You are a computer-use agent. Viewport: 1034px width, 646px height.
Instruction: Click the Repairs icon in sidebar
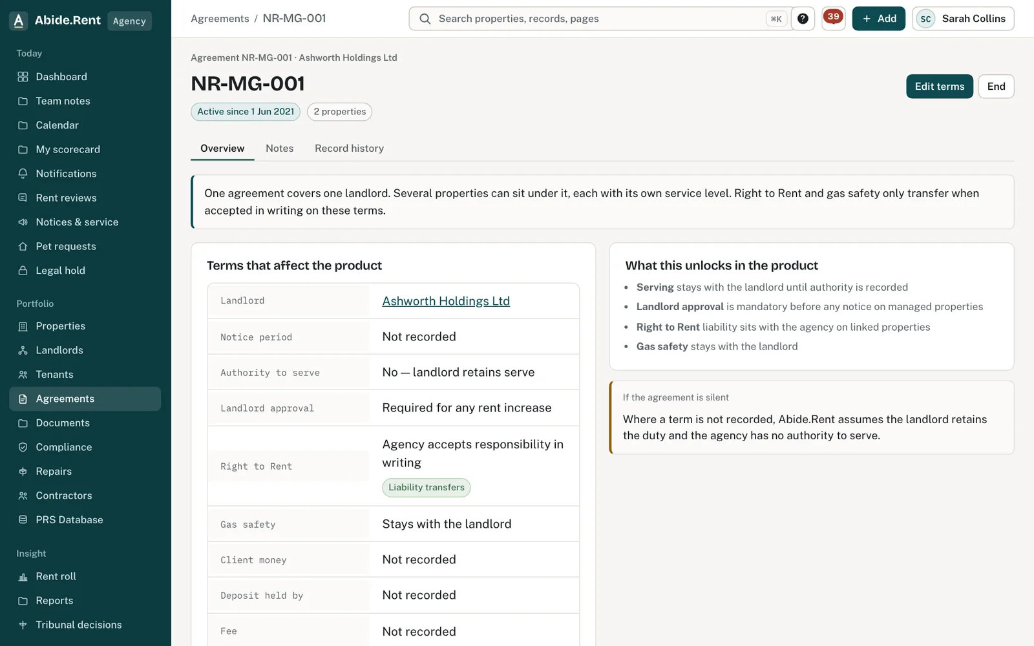coord(23,472)
